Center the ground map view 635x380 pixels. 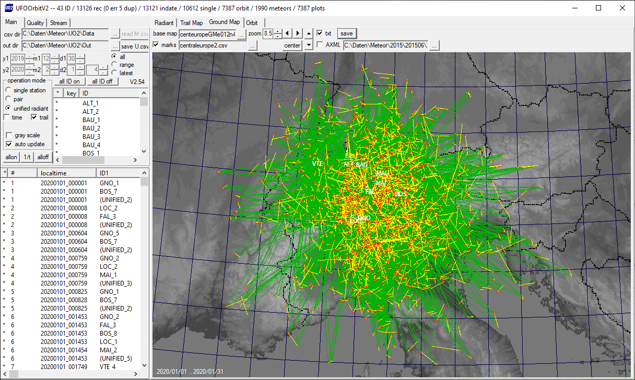point(292,45)
